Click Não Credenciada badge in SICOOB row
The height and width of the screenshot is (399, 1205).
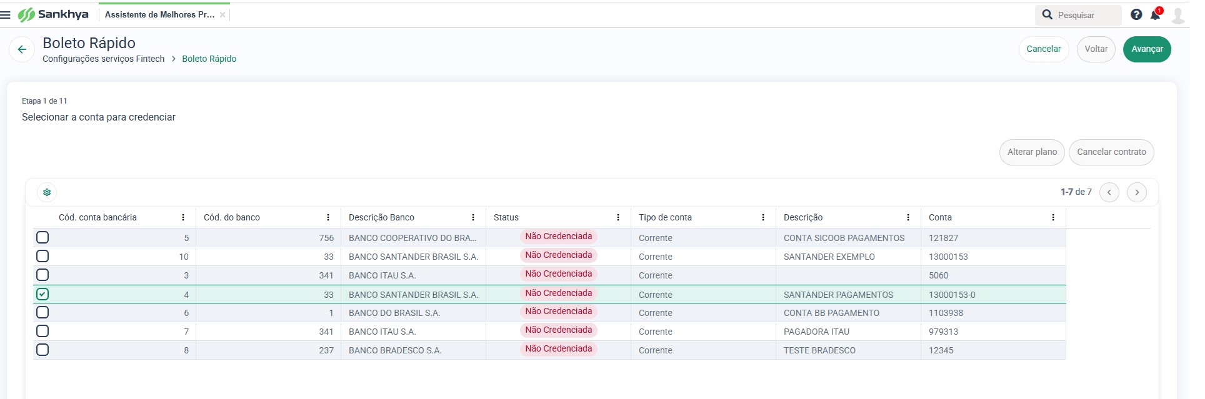(558, 237)
